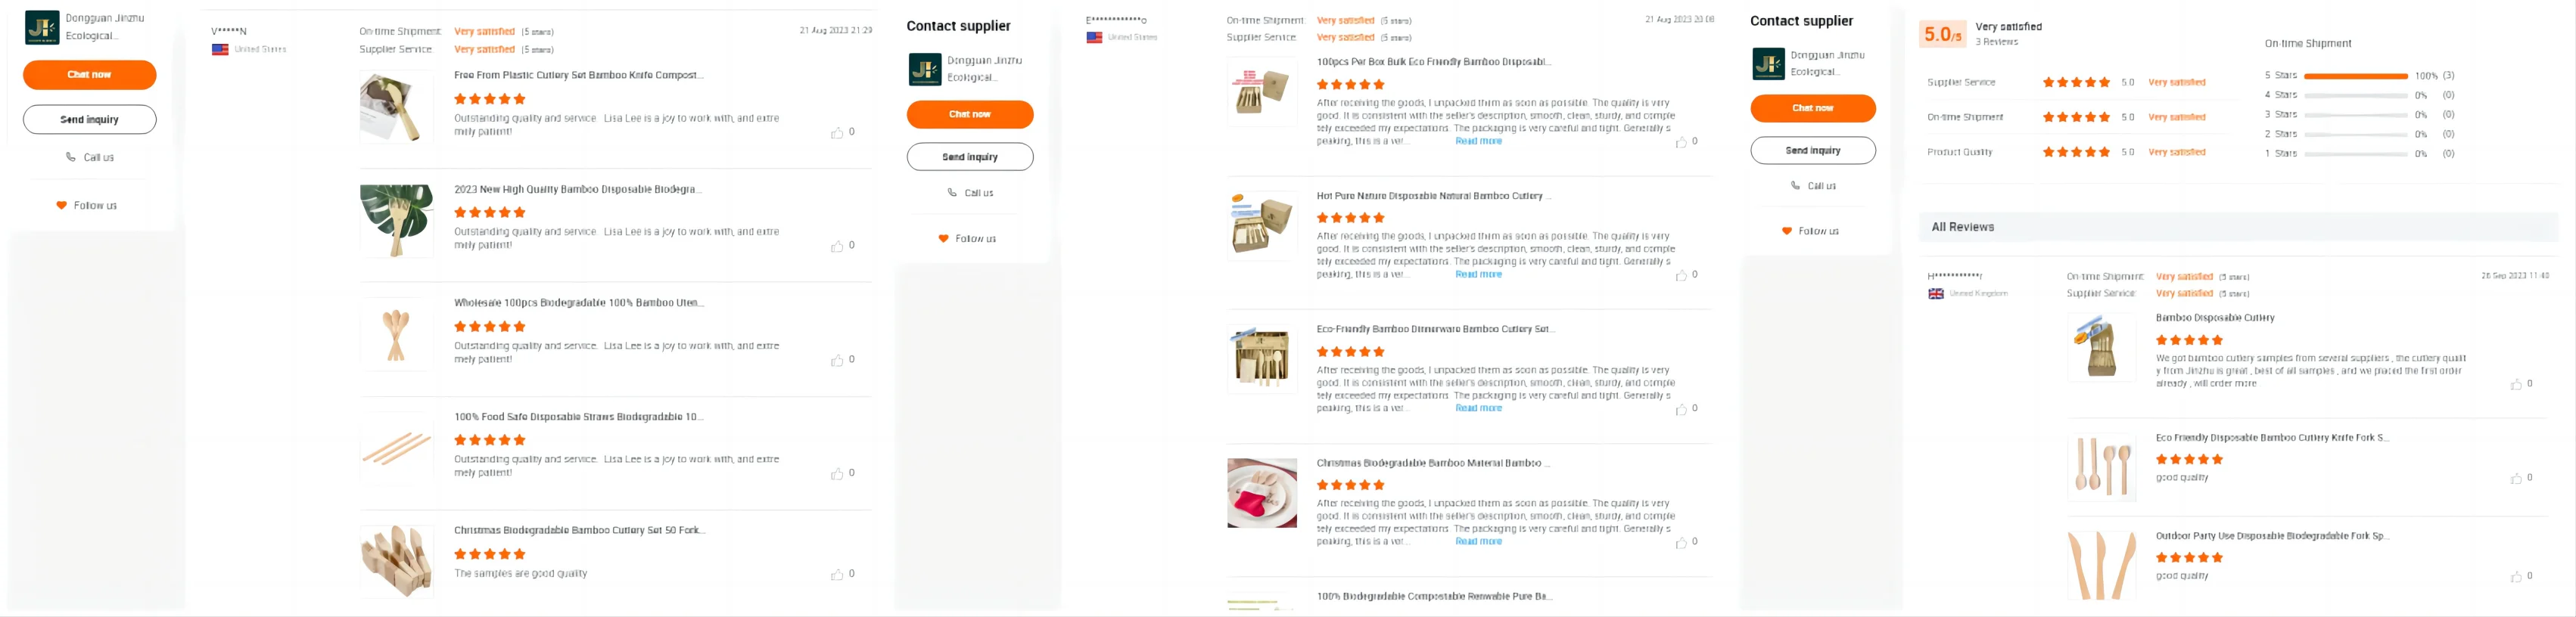2576x617 pixels.
Task: Toggle like on 2023 New High Quality Bamboo review
Action: tap(837, 246)
